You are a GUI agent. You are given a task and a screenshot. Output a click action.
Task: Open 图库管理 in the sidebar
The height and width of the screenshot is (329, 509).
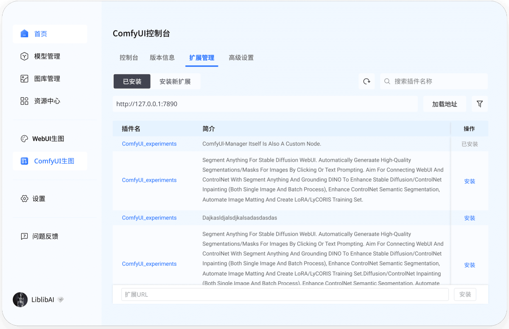tap(47, 79)
